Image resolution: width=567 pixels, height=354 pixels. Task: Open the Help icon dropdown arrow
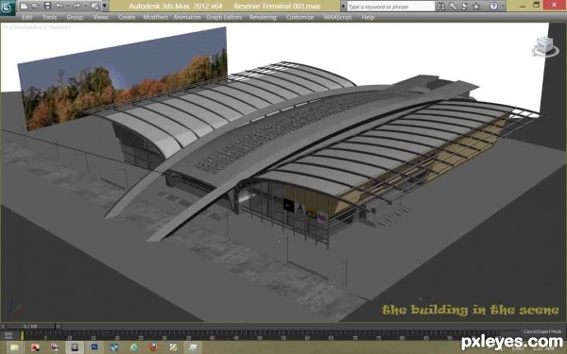[x=502, y=7]
